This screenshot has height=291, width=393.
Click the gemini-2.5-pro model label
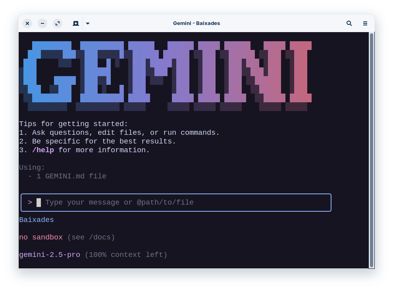pyautogui.click(x=50, y=255)
